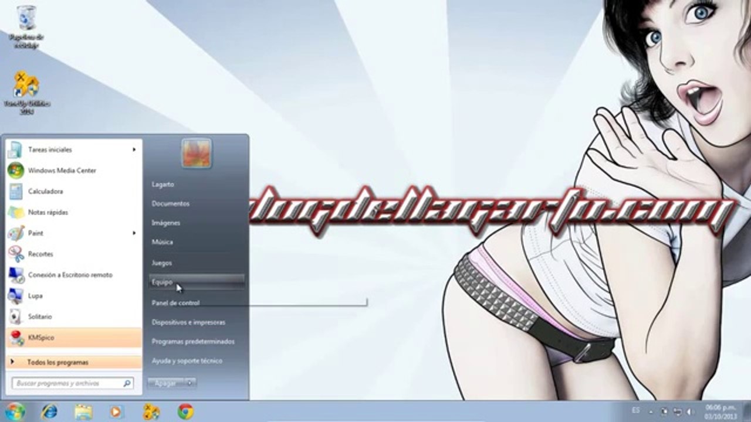Viewport: 751px width, 422px height.
Task: Click the user account picture in Start menu
Action: click(196, 154)
